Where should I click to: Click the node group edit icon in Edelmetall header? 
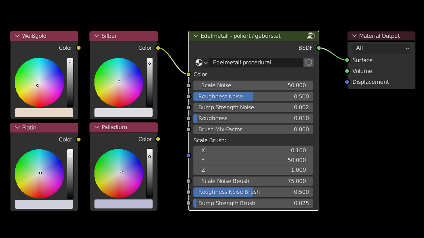pyautogui.click(x=311, y=36)
